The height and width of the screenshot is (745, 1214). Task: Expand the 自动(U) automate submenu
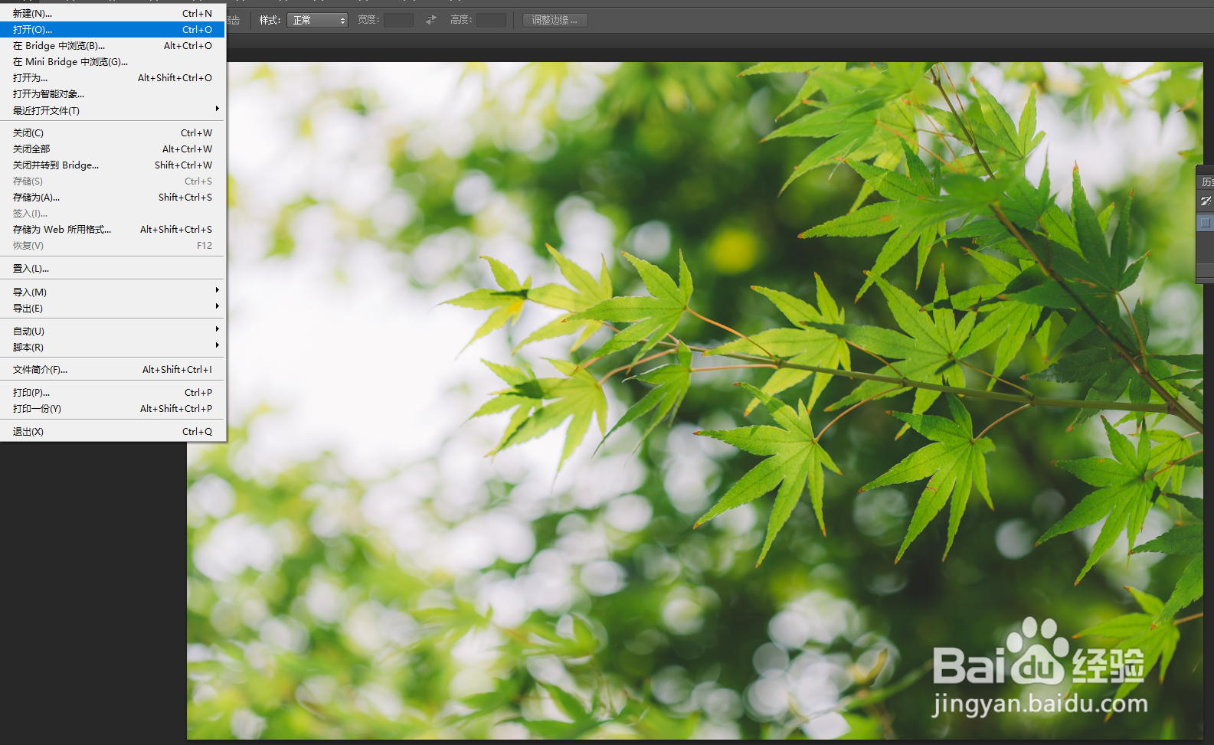pos(113,331)
